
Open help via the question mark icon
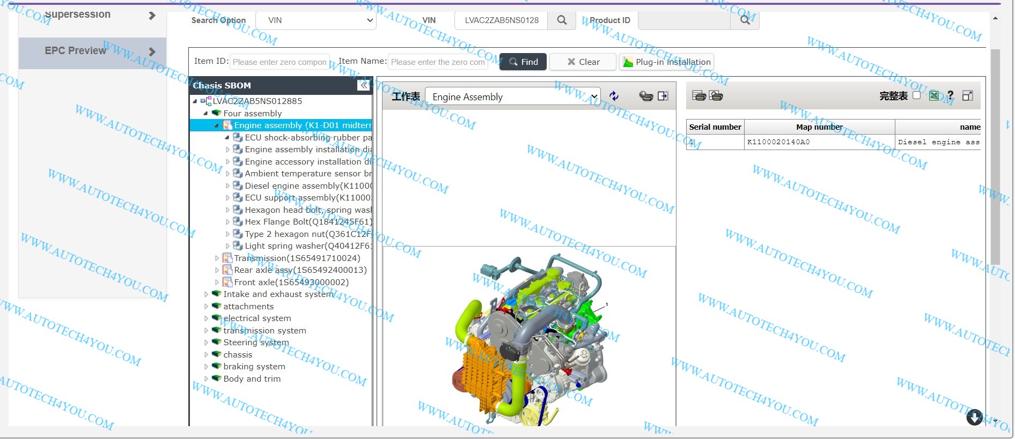[x=950, y=96]
